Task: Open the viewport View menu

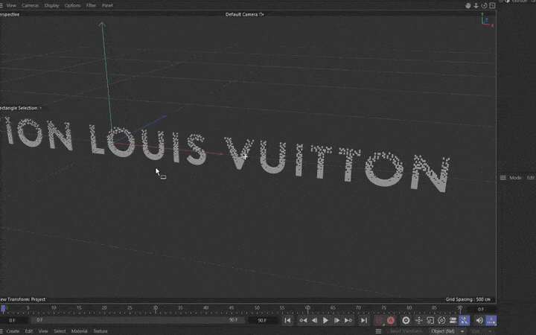Action: [11, 5]
